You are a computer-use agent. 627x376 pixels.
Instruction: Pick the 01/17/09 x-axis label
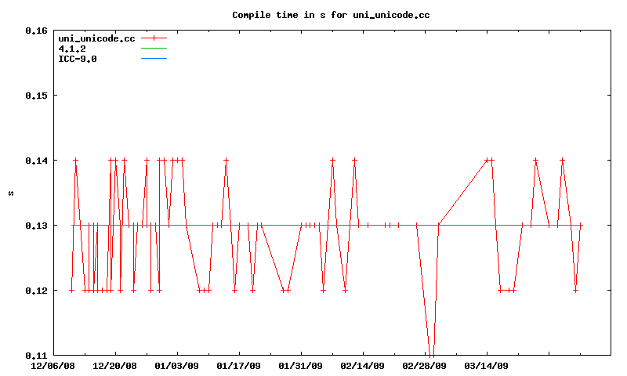[238, 365]
